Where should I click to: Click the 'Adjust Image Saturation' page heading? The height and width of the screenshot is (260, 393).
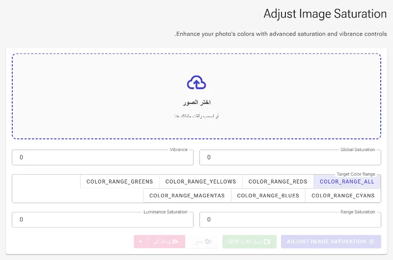coord(325,14)
